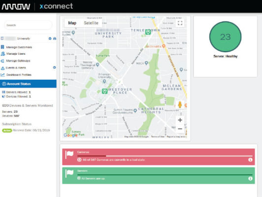This screenshot has width=262, height=197.
Task: Click the Events & Alerts warning triangle icon
Action: 2,68
